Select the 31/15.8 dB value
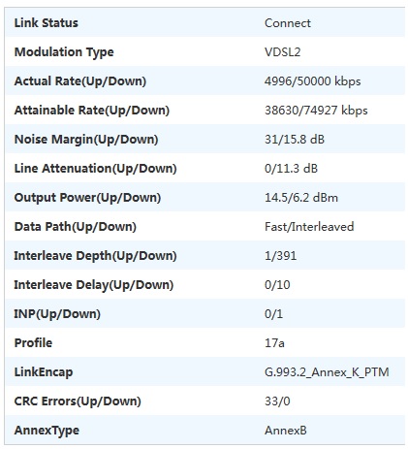Viewport: 408px width, 449px height. [295, 140]
